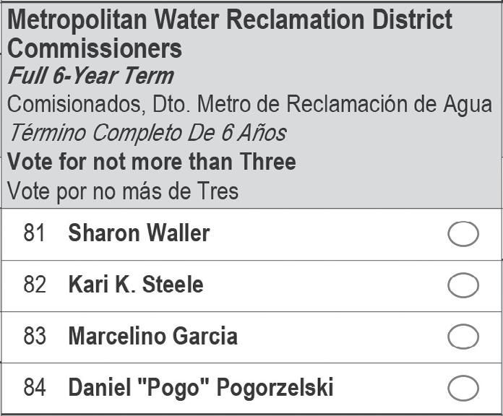This screenshot has height=416, width=503.
Task: Click the Vote por no más de Tres instruction
Action: (x=123, y=191)
